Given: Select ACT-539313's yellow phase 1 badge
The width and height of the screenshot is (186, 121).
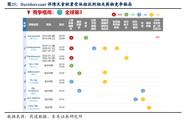Looking at the screenshot, I should point(143,99).
